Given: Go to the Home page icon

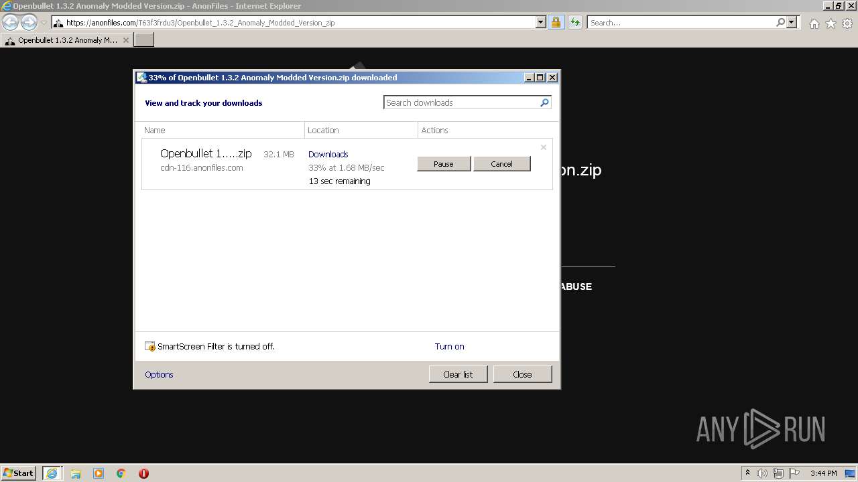Looking at the screenshot, I should pyautogui.click(x=814, y=23).
